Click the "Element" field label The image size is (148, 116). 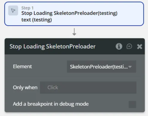[22, 67]
